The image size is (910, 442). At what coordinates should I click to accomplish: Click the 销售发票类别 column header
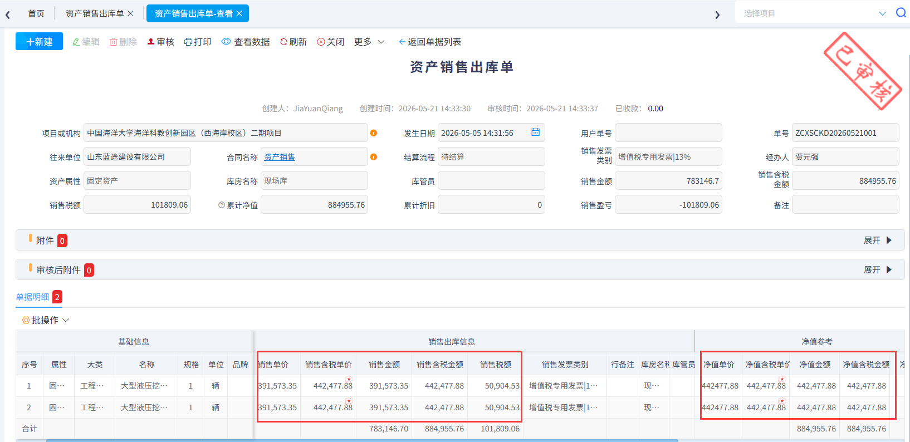pyautogui.click(x=565, y=365)
